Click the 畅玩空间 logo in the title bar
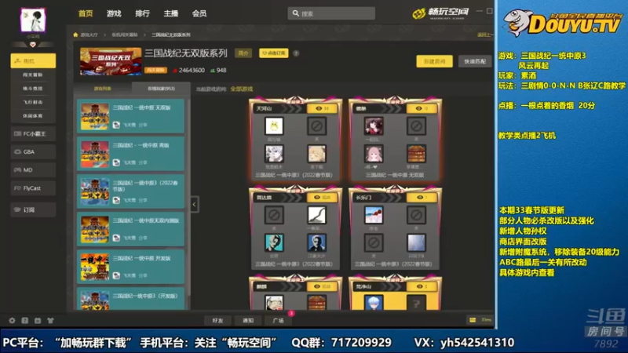 [x=440, y=13]
